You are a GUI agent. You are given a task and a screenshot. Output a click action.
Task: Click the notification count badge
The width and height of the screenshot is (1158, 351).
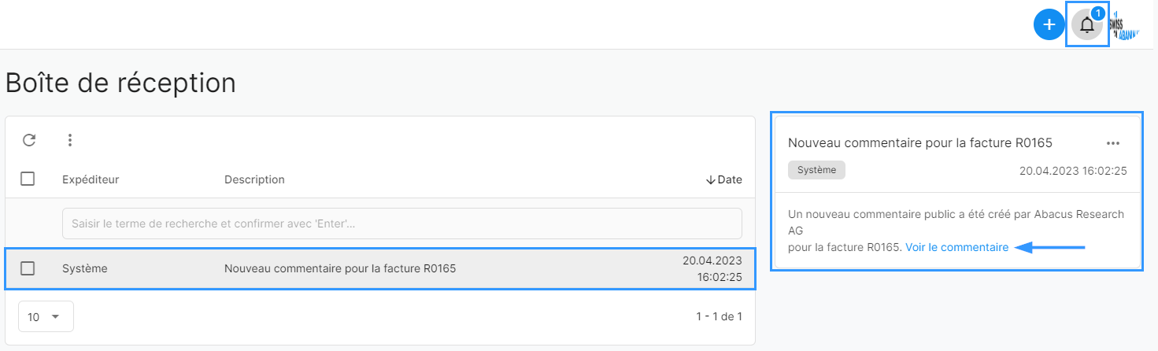click(1097, 13)
